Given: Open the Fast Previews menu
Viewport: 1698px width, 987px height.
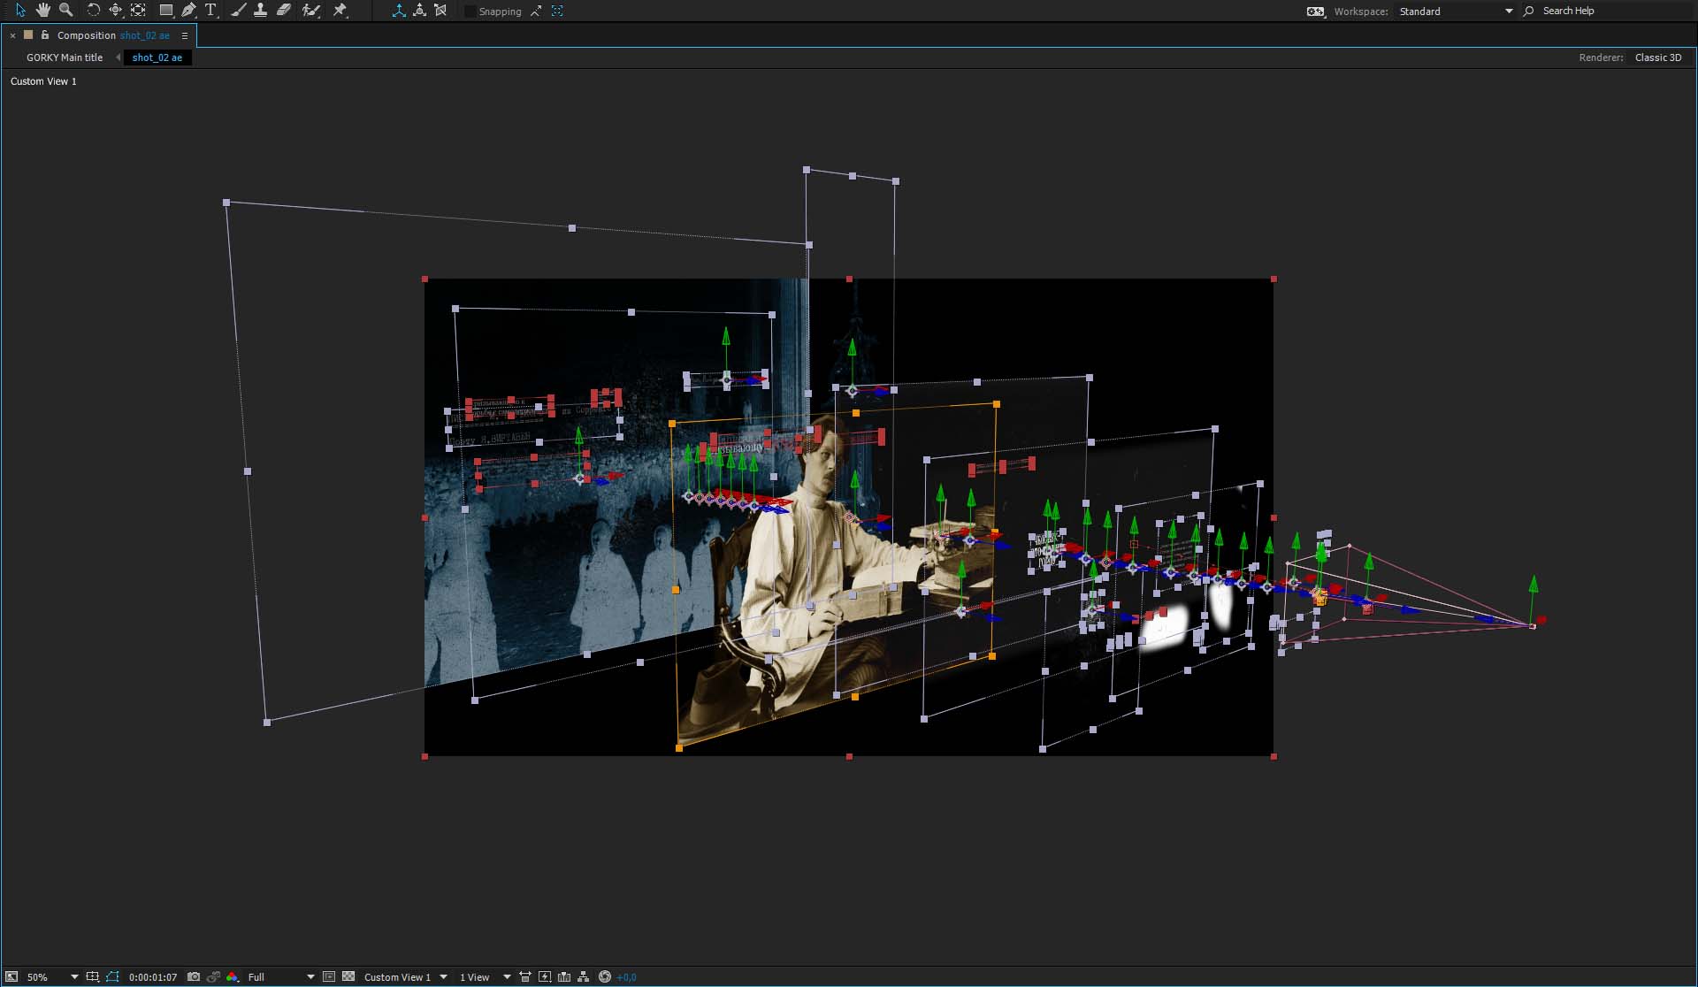Looking at the screenshot, I should pos(545,977).
